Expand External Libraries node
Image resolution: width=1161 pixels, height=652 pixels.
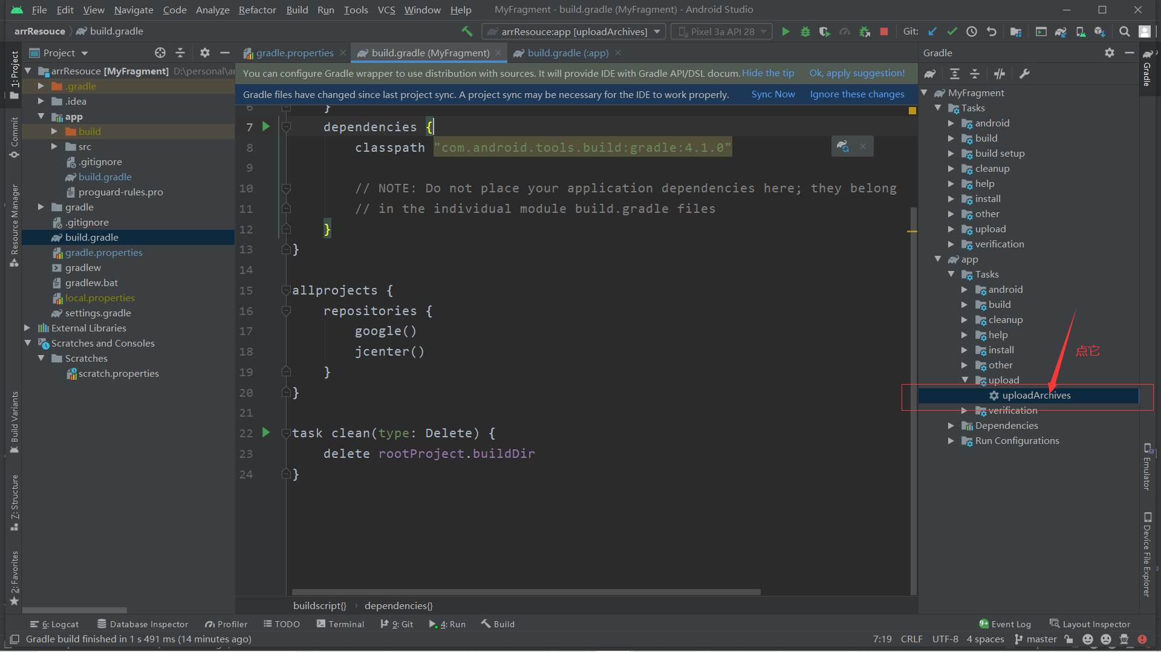27,328
